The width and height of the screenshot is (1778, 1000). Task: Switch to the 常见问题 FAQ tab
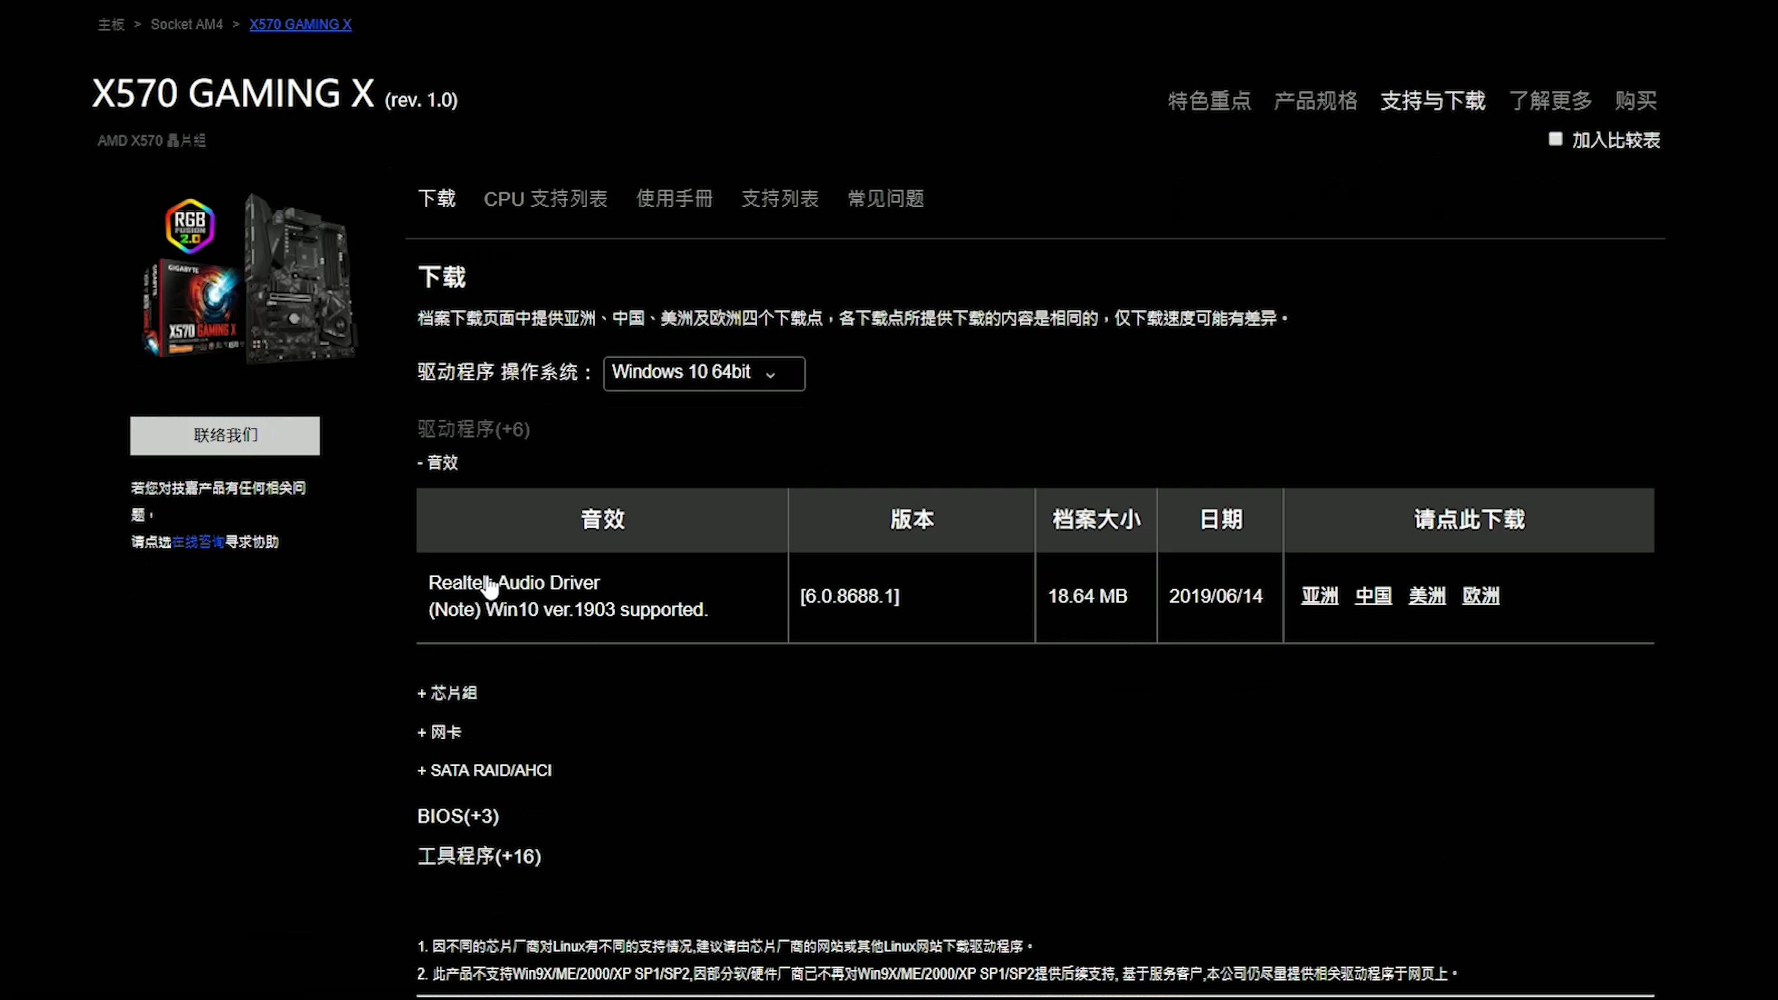886,199
